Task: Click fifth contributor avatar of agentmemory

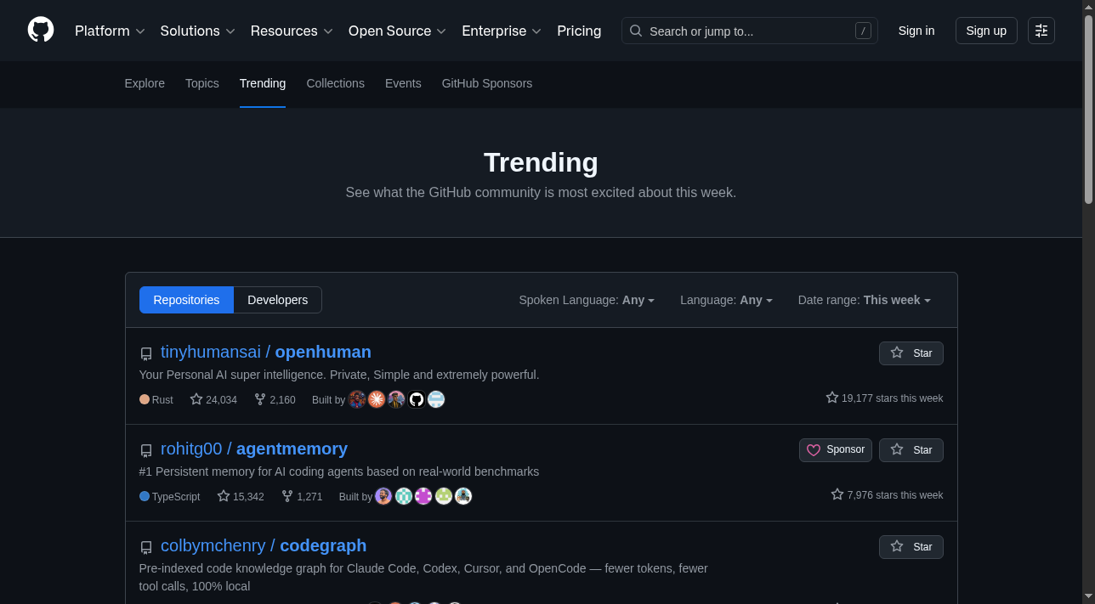Action: [463, 496]
